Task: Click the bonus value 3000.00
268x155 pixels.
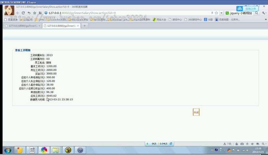Action: click(x=52, y=73)
